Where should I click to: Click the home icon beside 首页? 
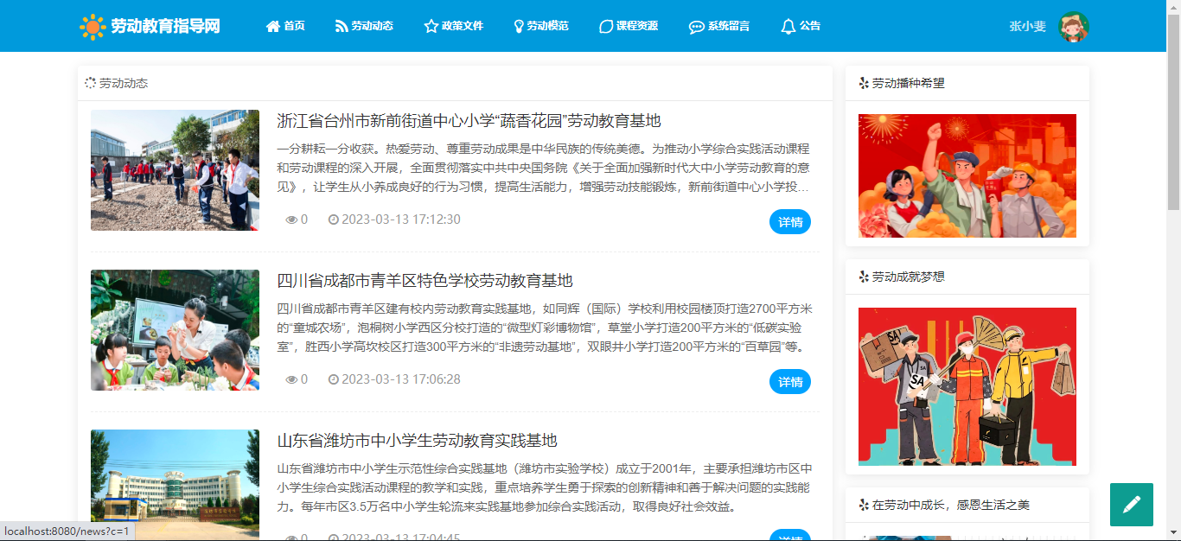click(x=273, y=26)
